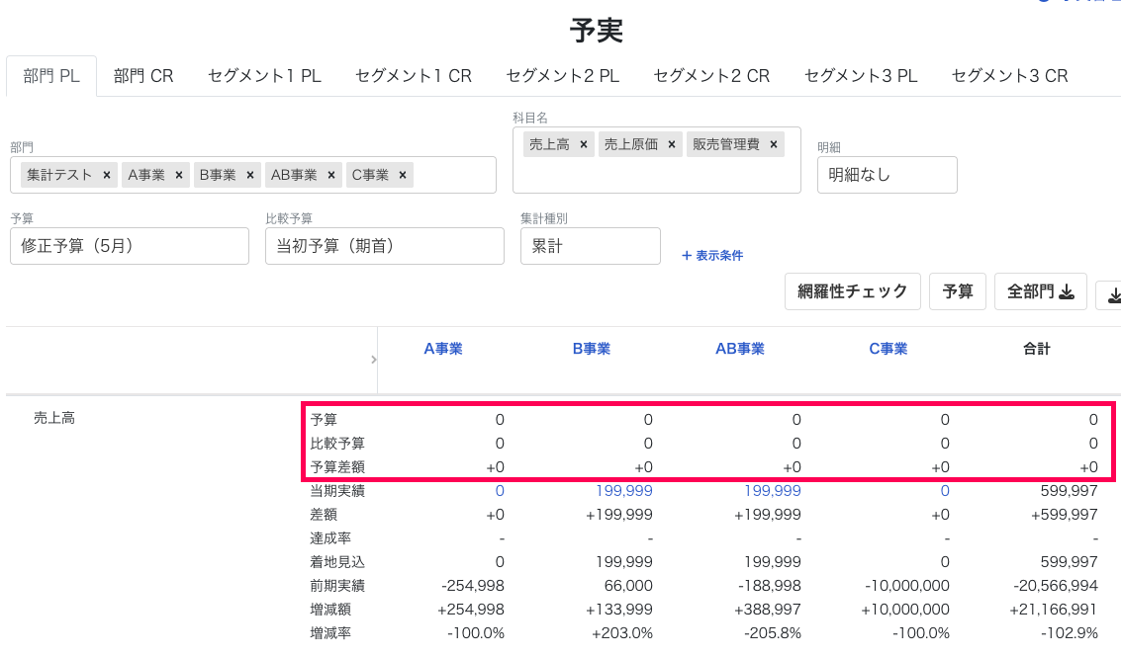Click the 全部門 download button

(x=1040, y=291)
